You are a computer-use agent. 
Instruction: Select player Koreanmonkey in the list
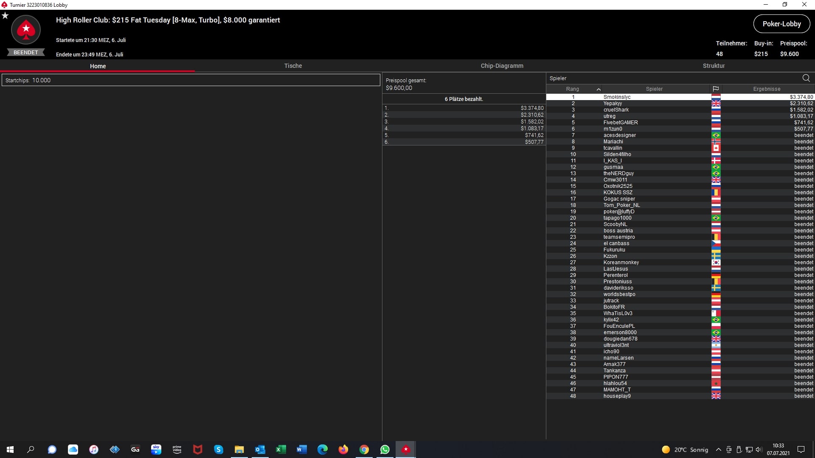(x=621, y=263)
